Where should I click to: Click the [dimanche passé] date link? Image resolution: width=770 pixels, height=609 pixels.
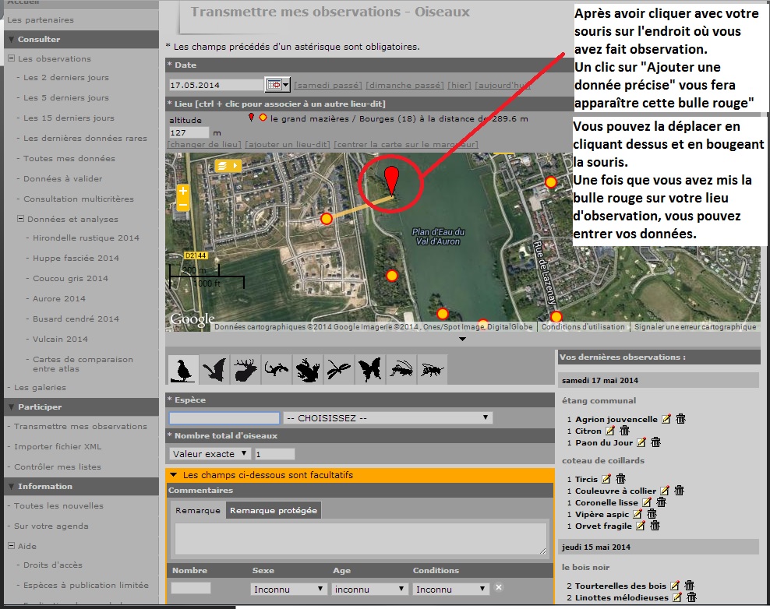[404, 86]
